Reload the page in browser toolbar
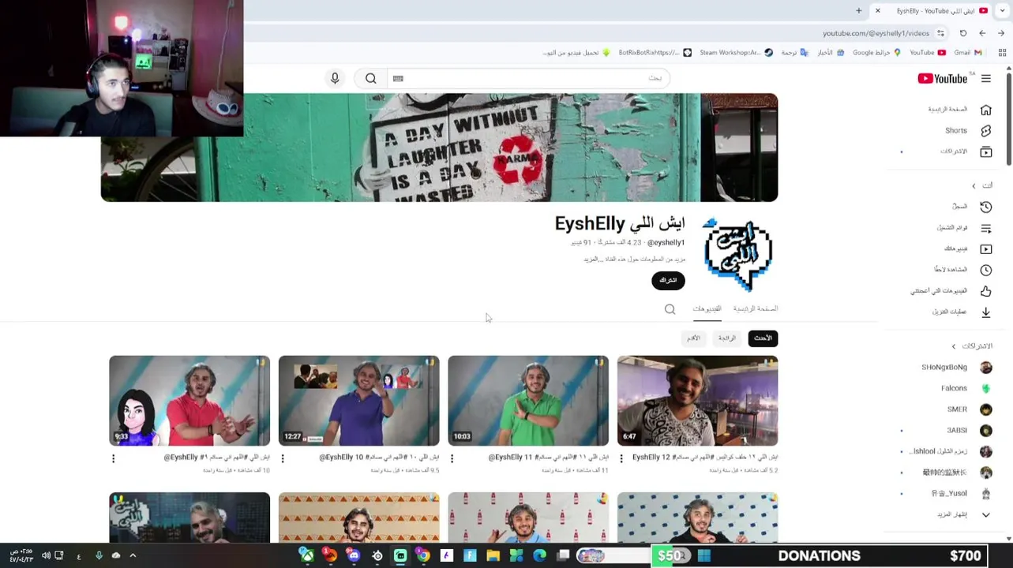 point(963,33)
